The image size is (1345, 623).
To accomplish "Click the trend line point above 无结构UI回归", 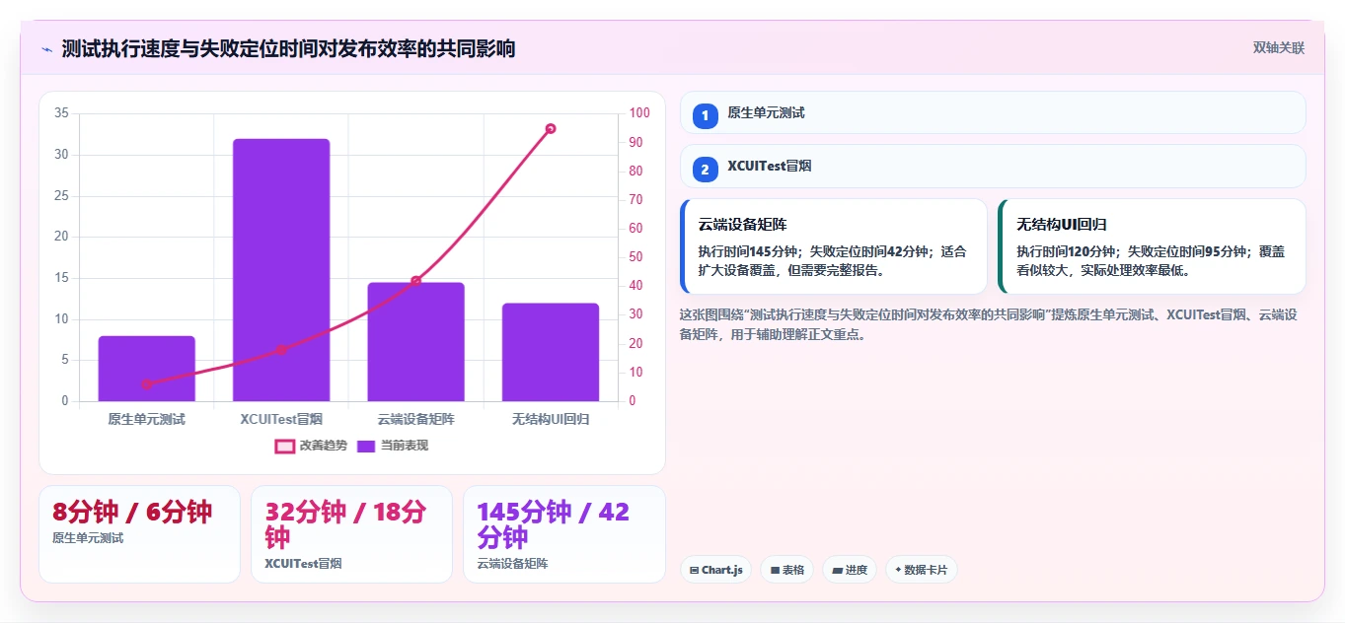I will point(551,128).
